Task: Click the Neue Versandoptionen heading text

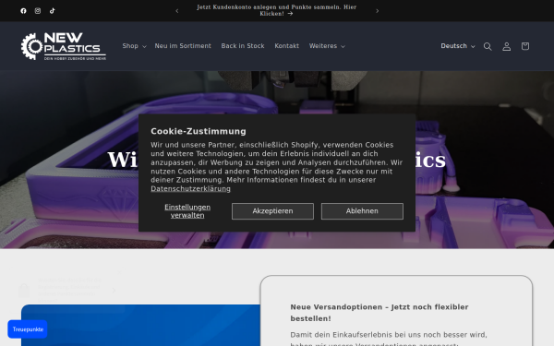Action: click(379, 313)
